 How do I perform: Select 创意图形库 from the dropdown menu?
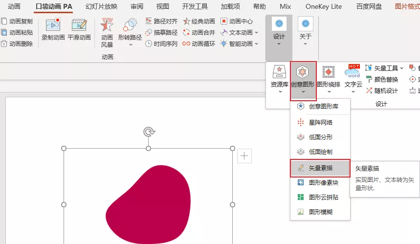320,106
